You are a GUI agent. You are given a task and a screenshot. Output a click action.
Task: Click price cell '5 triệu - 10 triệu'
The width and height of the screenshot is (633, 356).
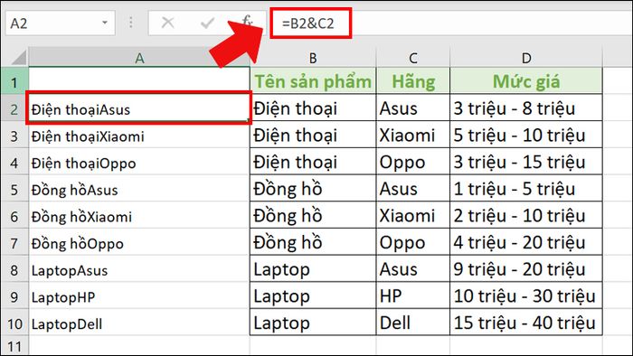click(x=526, y=135)
